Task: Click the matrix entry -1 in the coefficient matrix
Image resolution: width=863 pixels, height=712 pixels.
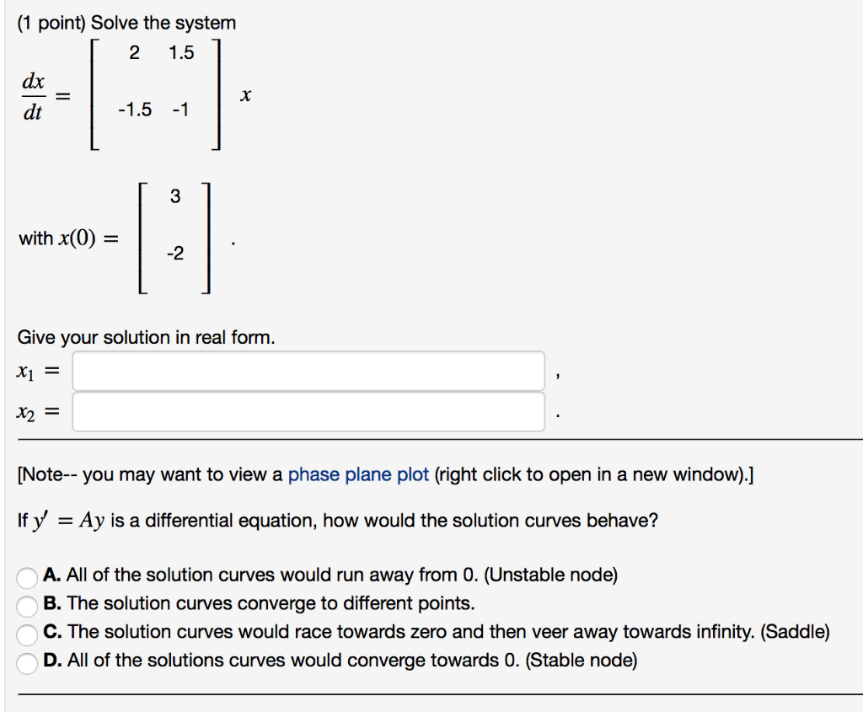Action: [181, 110]
